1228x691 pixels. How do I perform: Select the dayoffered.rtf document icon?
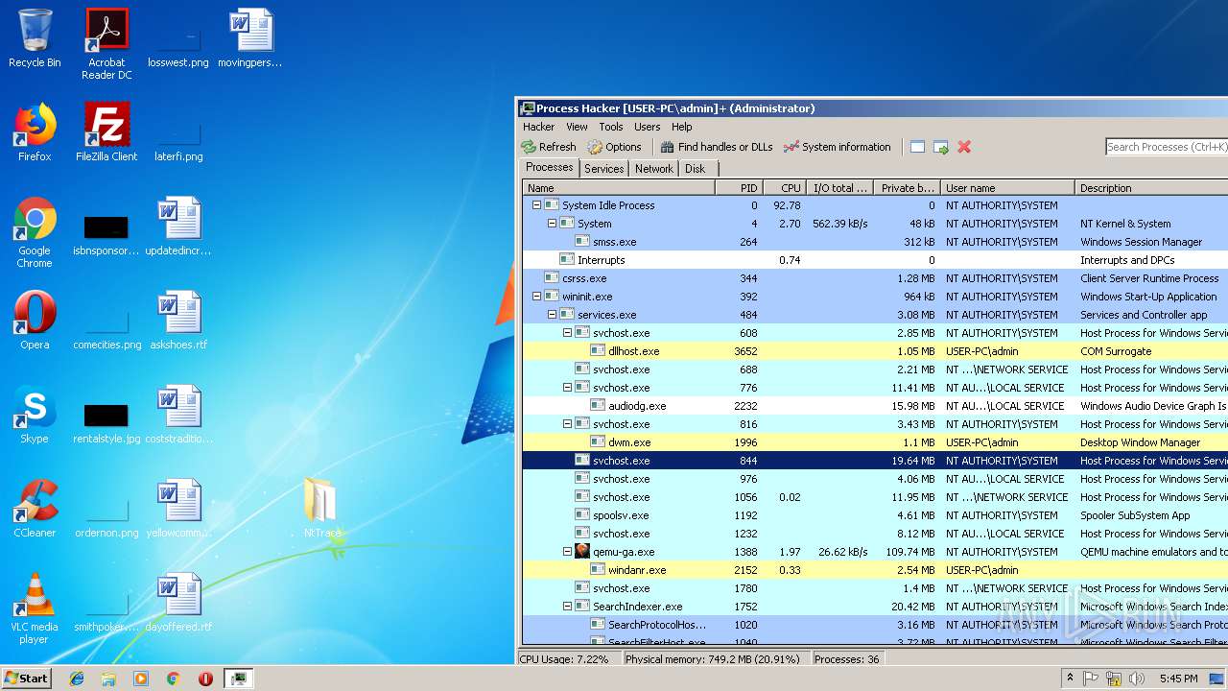click(x=178, y=603)
